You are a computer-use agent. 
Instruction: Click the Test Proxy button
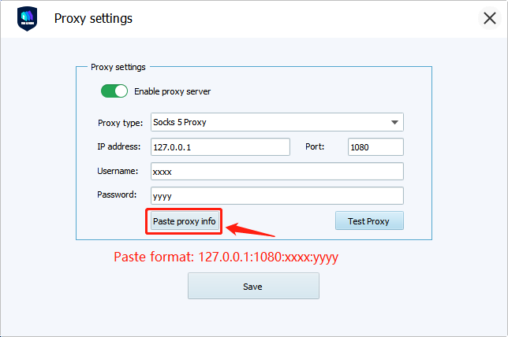click(x=368, y=221)
